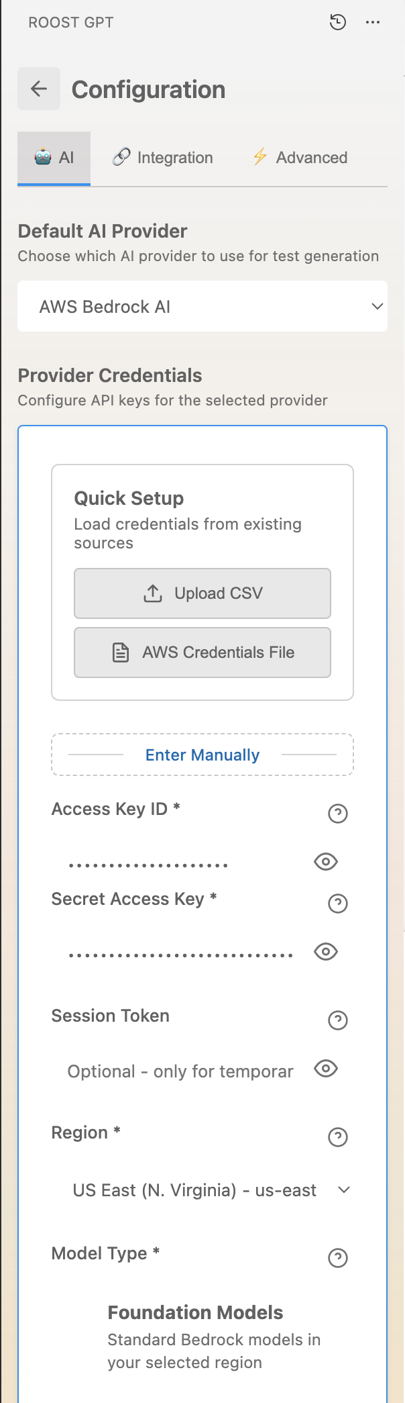Image resolution: width=405 pixels, height=1403 pixels.
Task: Open the three-dot options menu
Action: click(373, 22)
